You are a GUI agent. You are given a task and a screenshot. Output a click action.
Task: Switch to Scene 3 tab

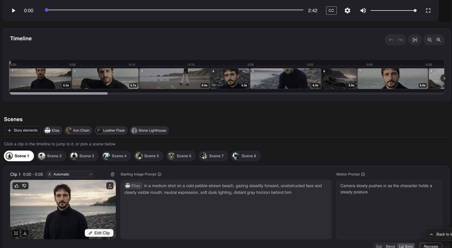point(84,156)
